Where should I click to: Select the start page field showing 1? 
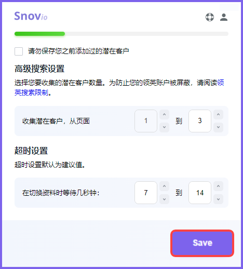click(146, 121)
